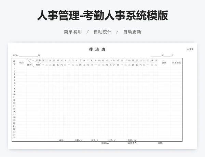Click the 排班表 title
The image size is (205, 157).
[x=97, y=49]
